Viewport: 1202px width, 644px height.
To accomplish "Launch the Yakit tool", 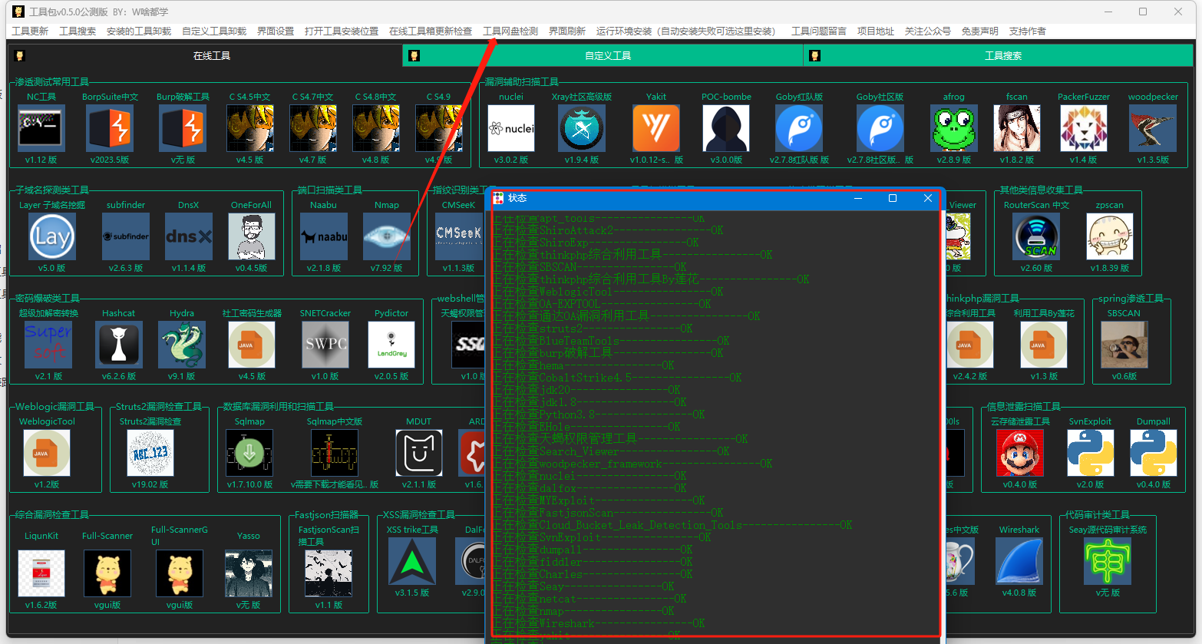I will (x=656, y=128).
